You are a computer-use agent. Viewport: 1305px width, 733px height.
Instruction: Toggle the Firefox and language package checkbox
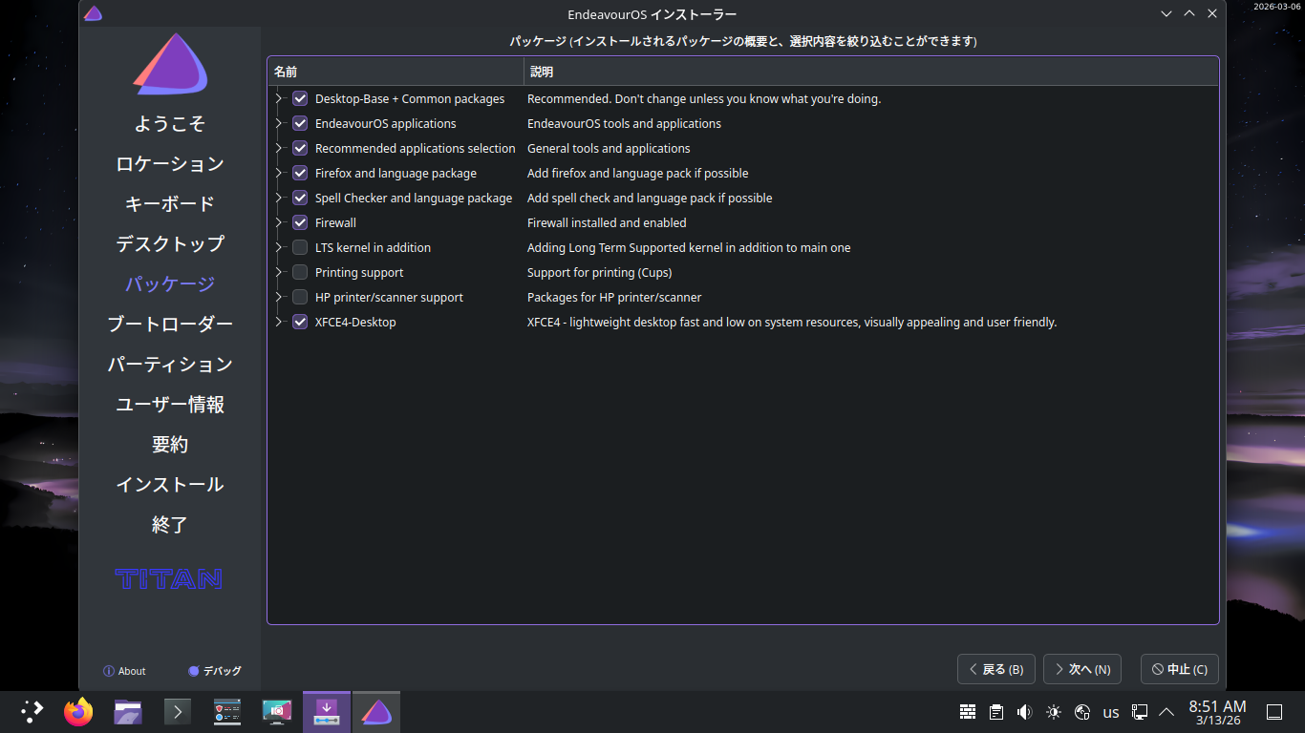[300, 173]
